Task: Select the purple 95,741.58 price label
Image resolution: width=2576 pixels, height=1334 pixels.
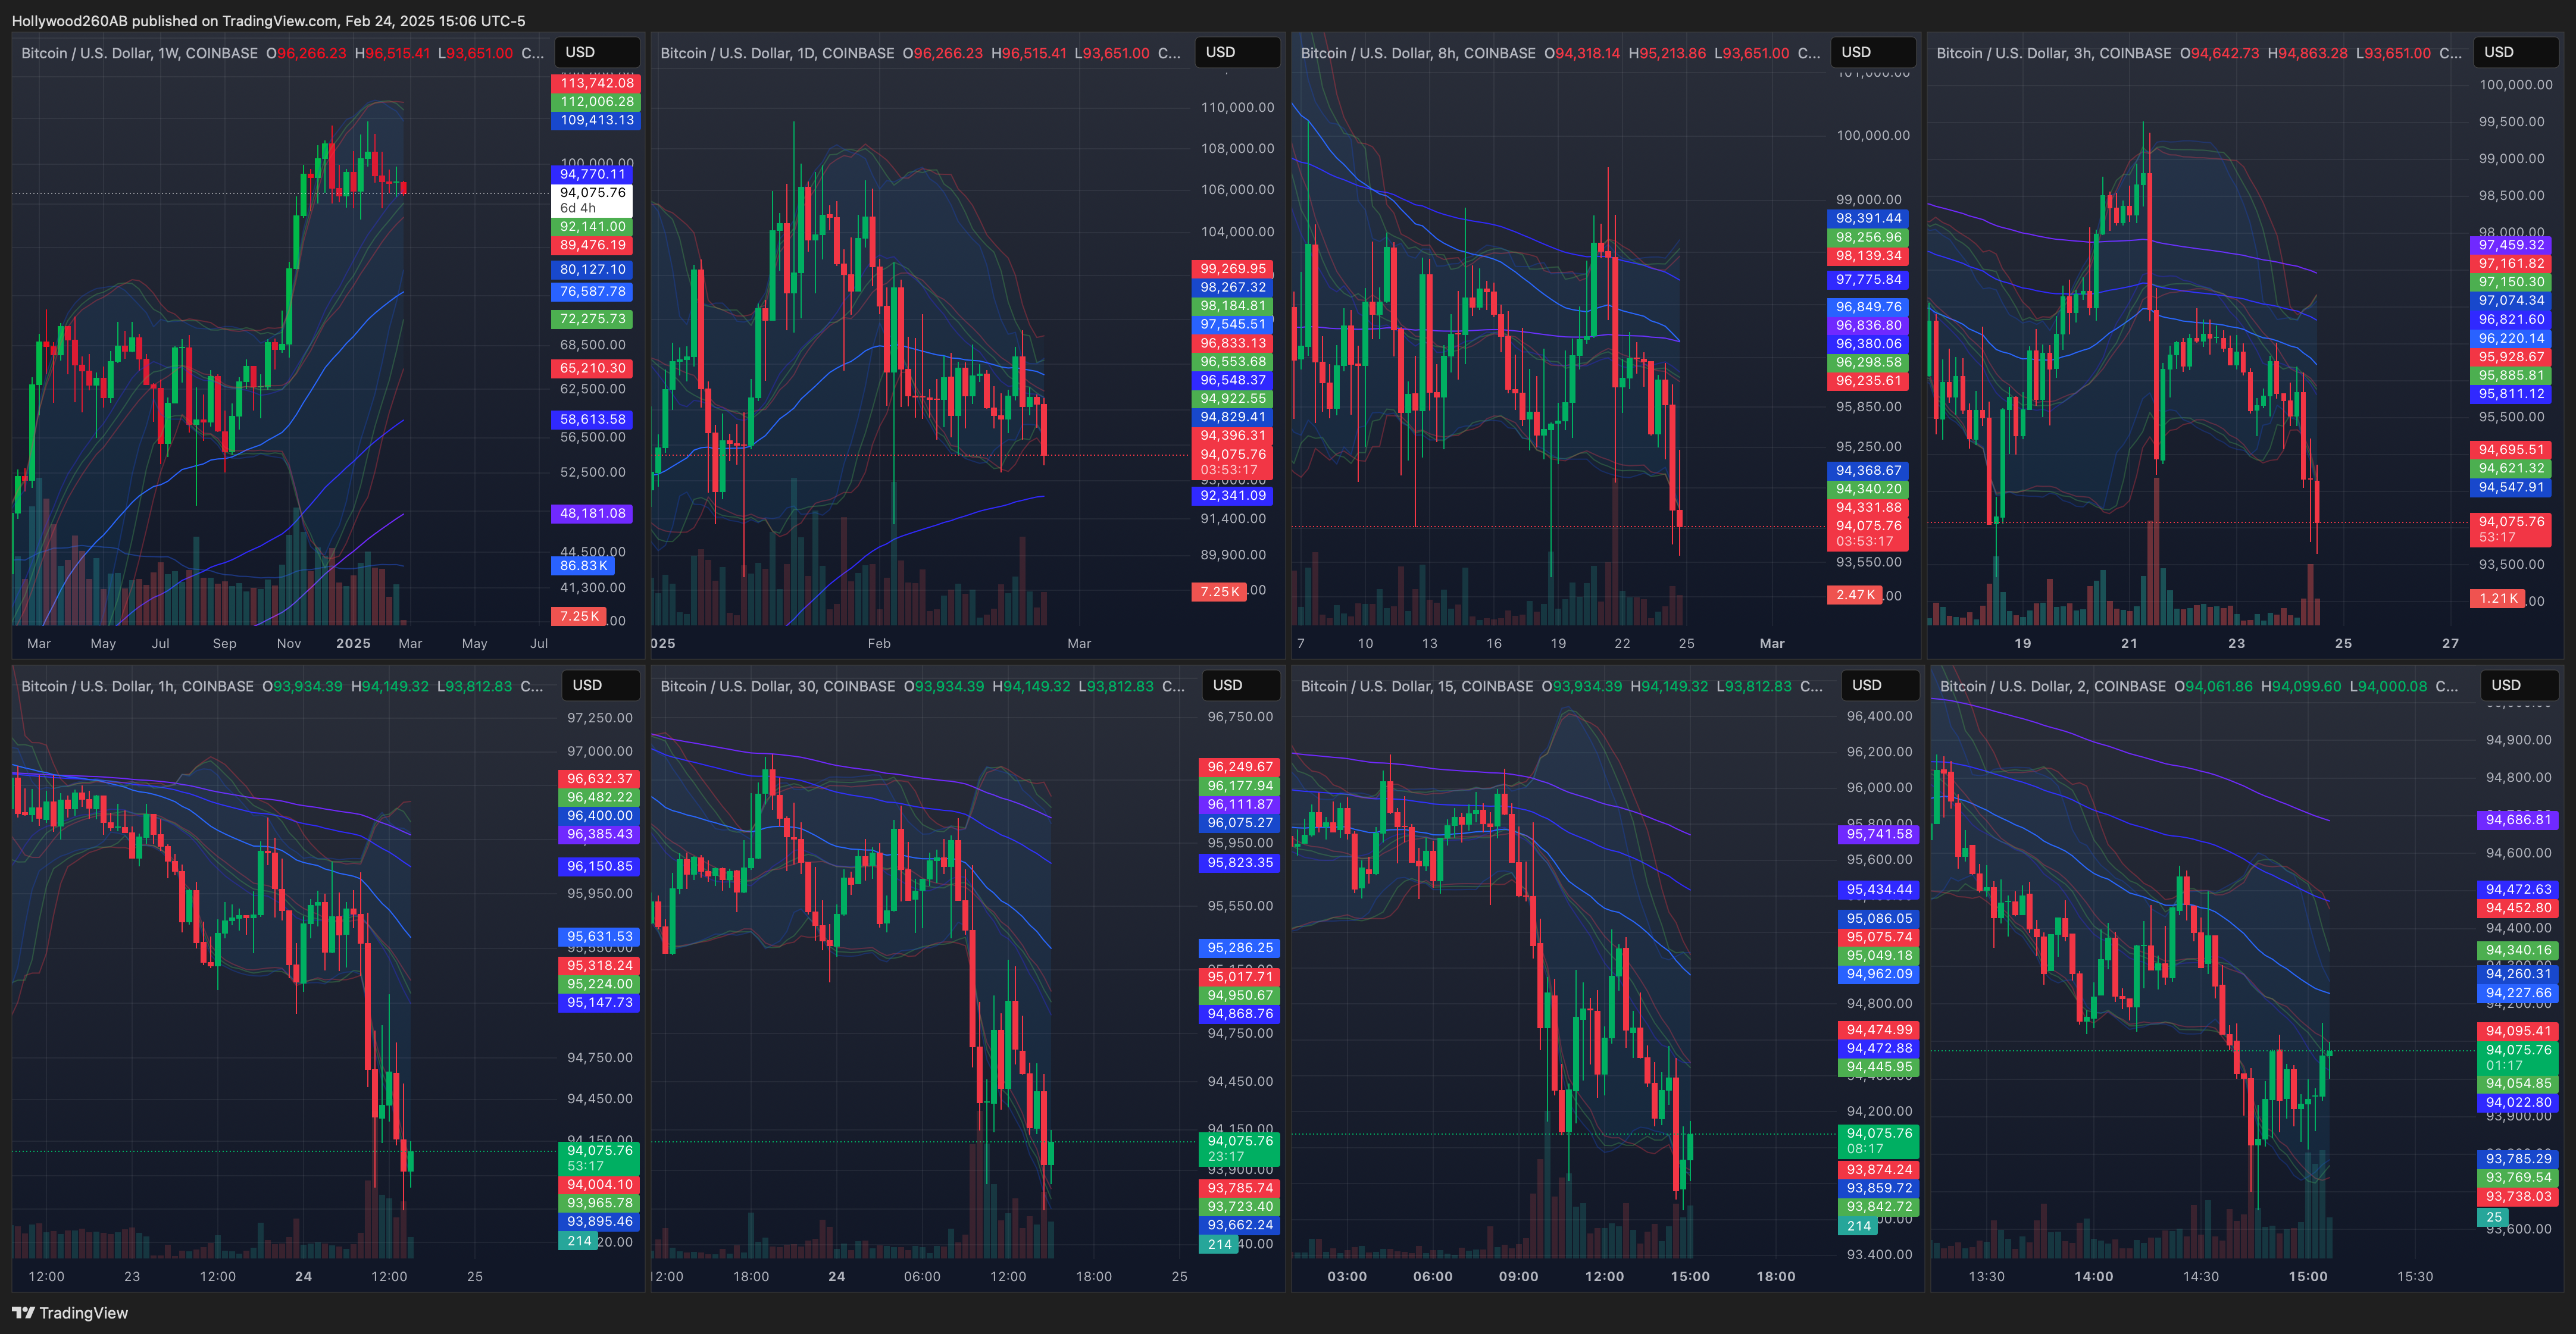Action: coord(1879,834)
